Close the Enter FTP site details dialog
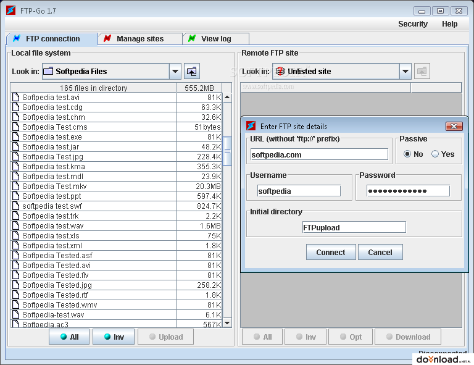The width and height of the screenshot is (474, 365). coord(454,126)
